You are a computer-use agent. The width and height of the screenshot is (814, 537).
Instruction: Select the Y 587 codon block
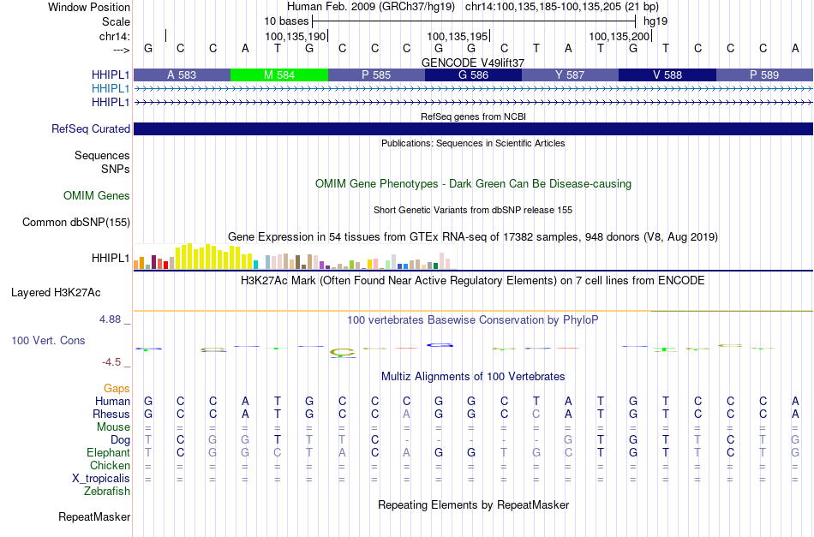pos(570,75)
